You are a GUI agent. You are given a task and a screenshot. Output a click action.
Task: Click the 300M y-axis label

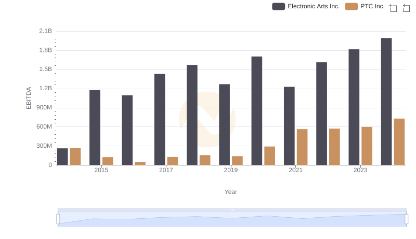coord(44,146)
